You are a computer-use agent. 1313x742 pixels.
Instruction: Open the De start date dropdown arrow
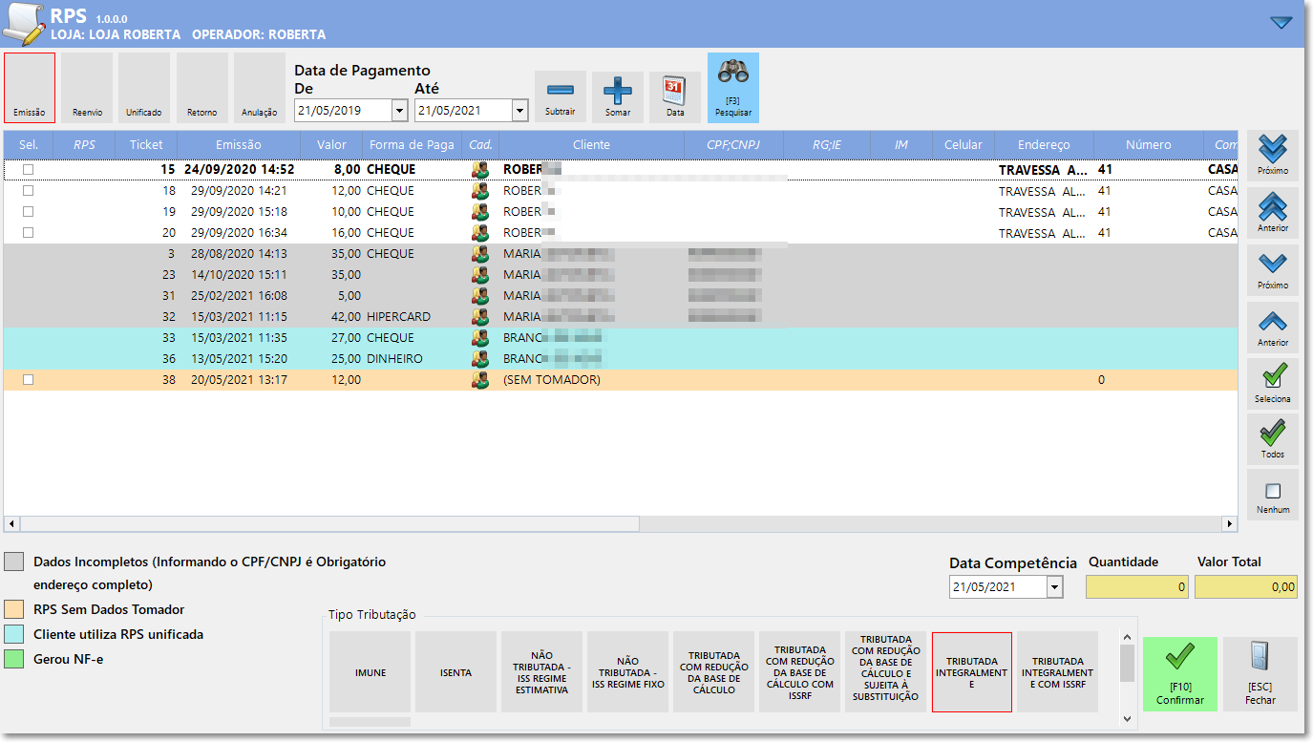400,111
